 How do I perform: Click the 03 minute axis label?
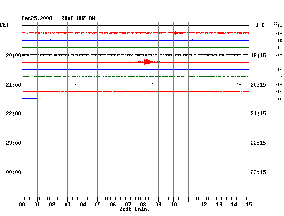point(67,205)
